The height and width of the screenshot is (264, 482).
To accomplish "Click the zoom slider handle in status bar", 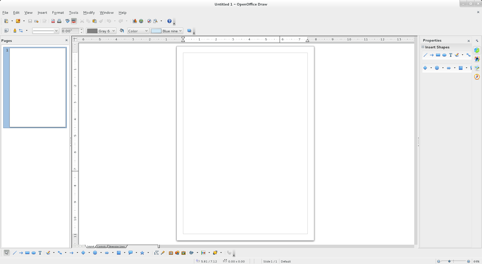I will pyautogui.click(x=449, y=261).
